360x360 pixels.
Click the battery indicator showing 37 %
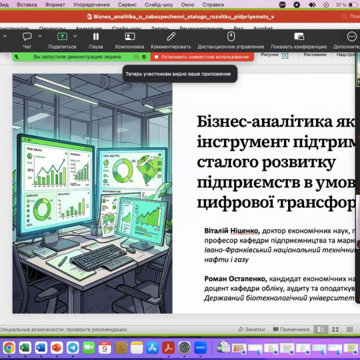pos(347,5)
